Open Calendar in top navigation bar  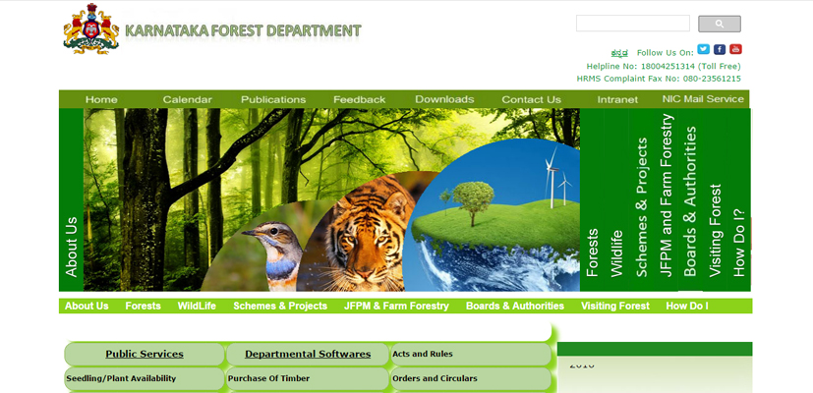click(x=187, y=99)
